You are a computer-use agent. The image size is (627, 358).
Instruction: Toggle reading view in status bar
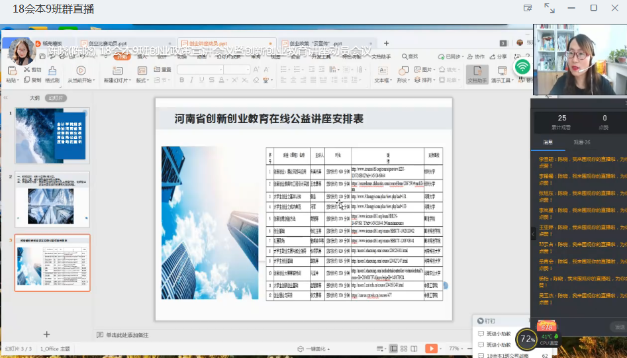pos(413,348)
